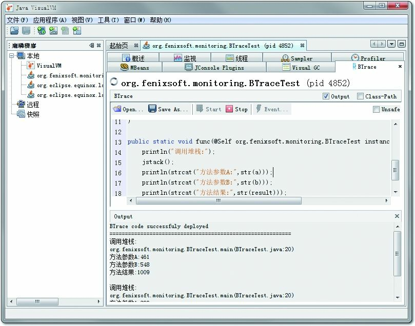Viewport: 415px width, 326px height.
Task: Minimize the applications side panel
Action: click(x=92, y=46)
